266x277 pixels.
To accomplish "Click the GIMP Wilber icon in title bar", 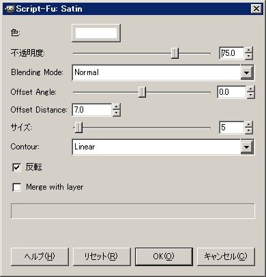I will (x=10, y=9).
